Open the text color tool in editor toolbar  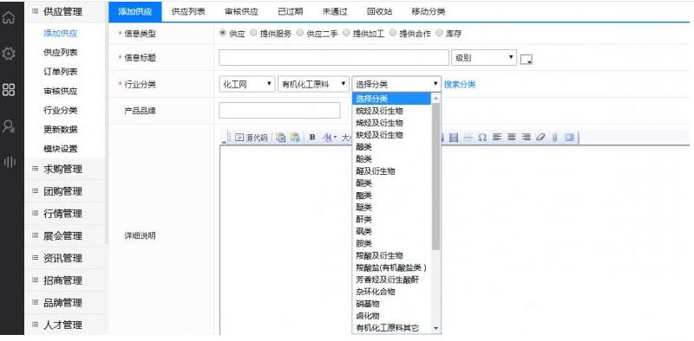(330, 138)
